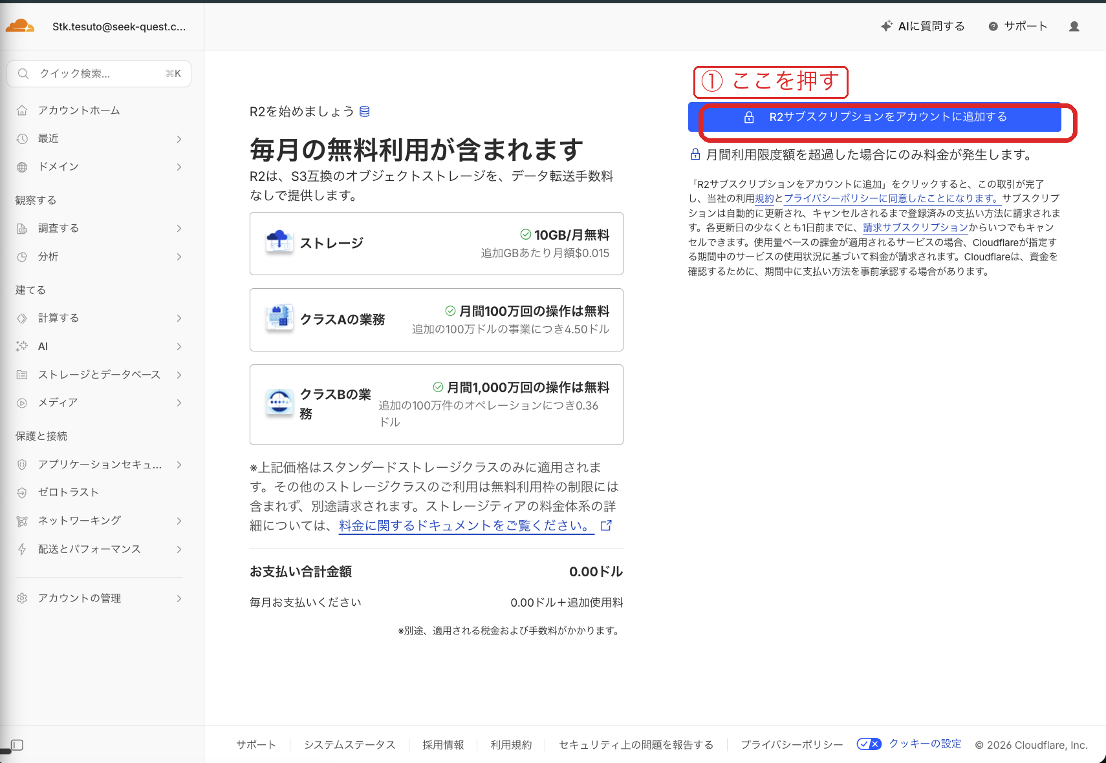Click the gear icon beside アカウントの管理

pyautogui.click(x=22, y=598)
